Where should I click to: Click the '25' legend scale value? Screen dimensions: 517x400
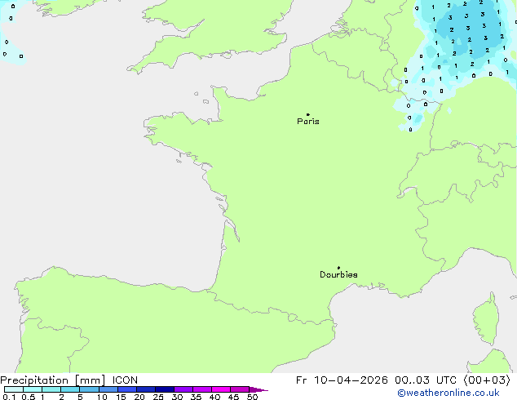tap(158, 397)
